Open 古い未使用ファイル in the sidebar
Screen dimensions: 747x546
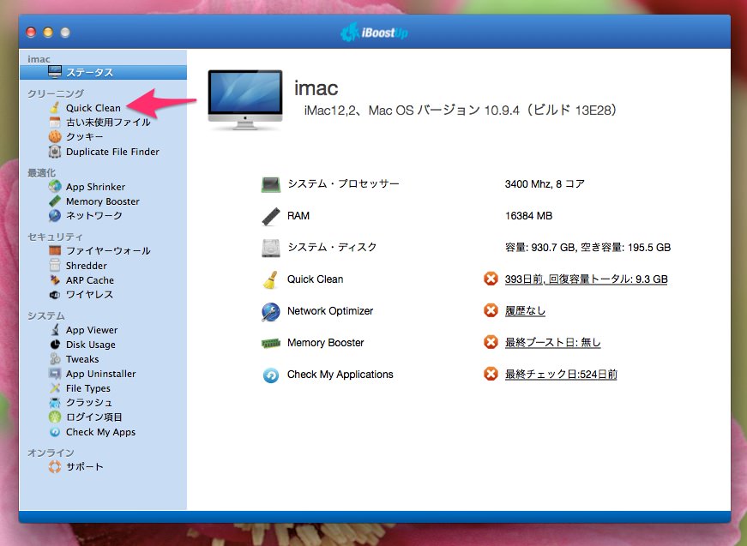(x=108, y=123)
